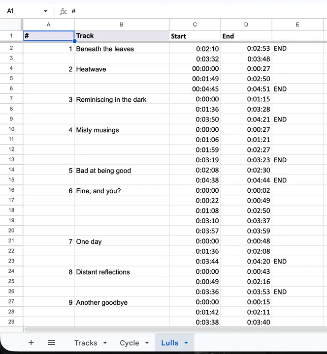Viewport: 327px width, 354px height.
Task: Select the 'One day' cell
Action: (x=122, y=241)
